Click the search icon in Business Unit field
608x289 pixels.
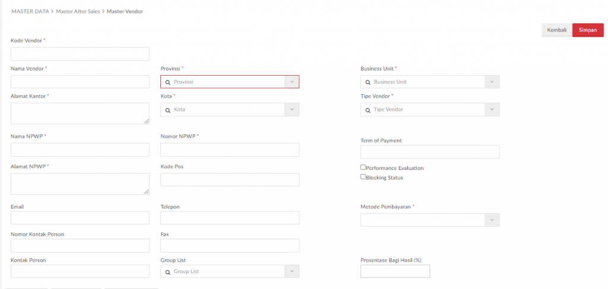click(368, 82)
